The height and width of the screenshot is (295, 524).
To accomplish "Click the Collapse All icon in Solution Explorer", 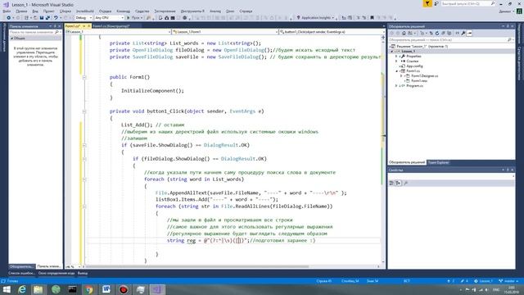I will [443, 33].
